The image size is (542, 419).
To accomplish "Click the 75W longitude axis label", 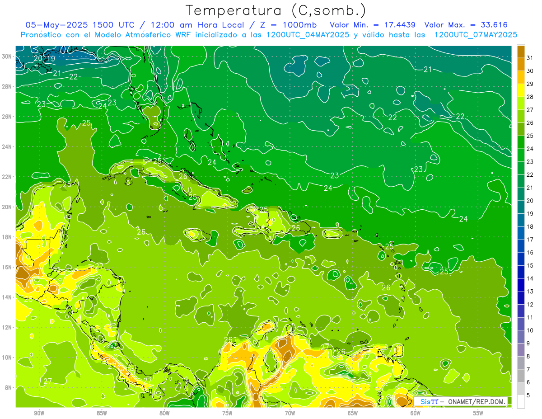I will click(x=227, y=413).
